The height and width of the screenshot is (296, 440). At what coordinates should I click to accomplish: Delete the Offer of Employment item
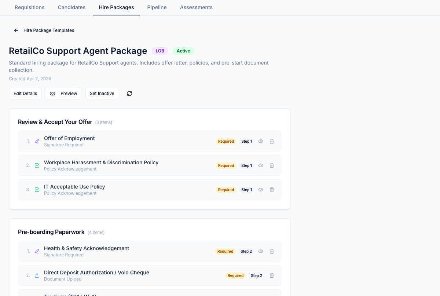(272, 141)
